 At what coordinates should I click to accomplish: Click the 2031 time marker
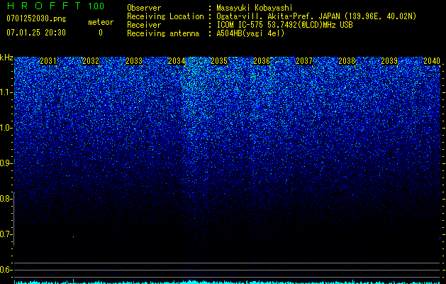pyautogui.click(x=48, y=61)
